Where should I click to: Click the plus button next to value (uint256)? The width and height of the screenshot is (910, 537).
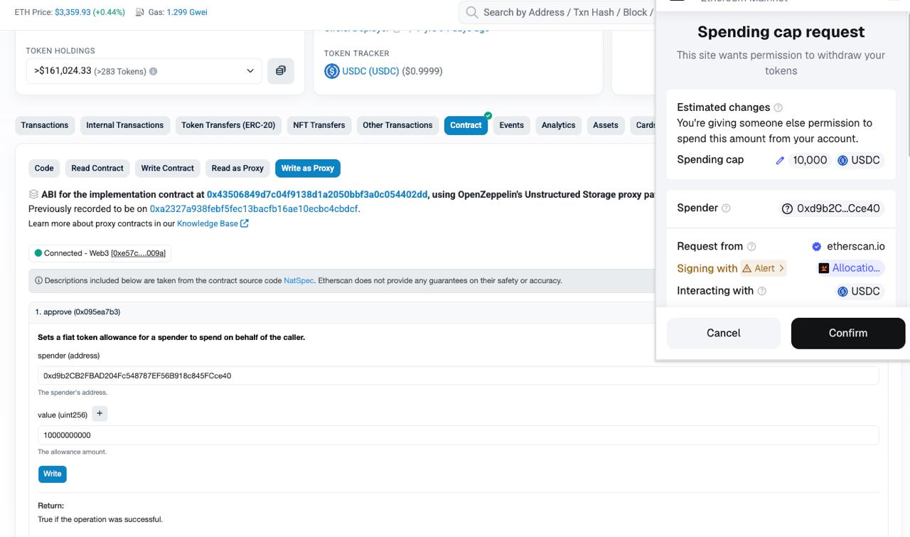100,414
